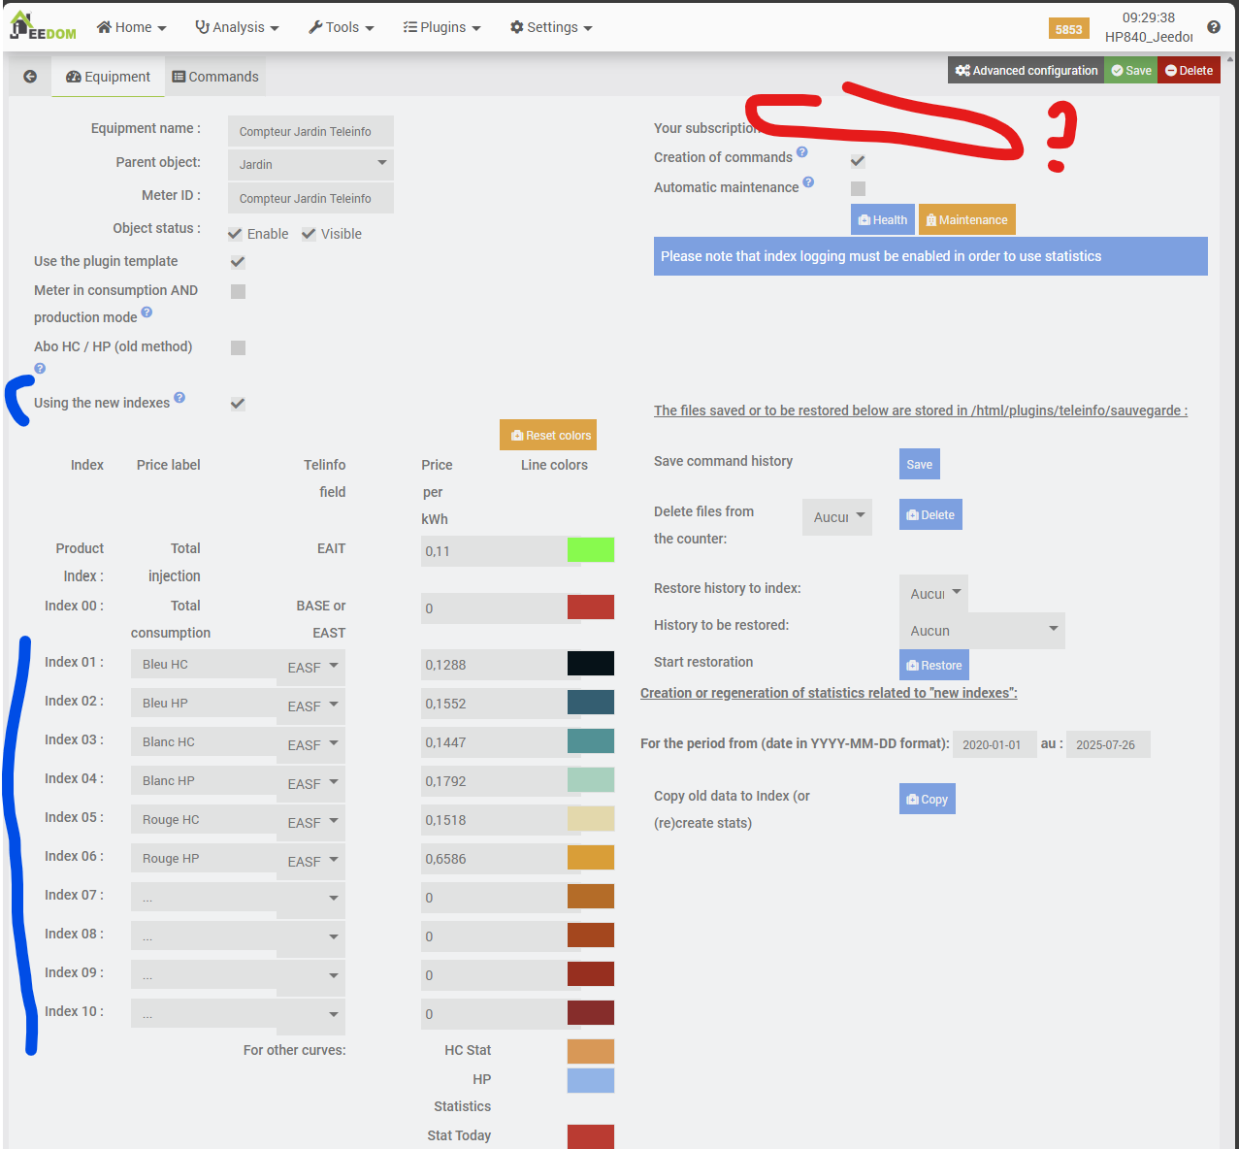The height and width of the screenshot is (1149, 1239).
Task: Open the help question mark icon
Action: pos(1213,27)
